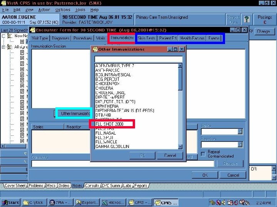Screen dimensions: 277x207
Task: Open the Procedures tab
Action: [x=83, y=38]
